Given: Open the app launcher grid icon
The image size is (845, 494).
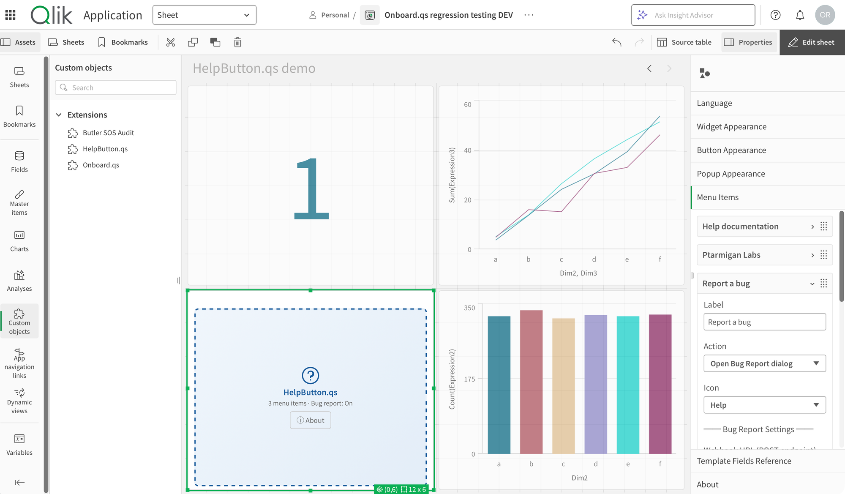Looking at the screenshot, I should pyautogui.click(x=11, y=15).
